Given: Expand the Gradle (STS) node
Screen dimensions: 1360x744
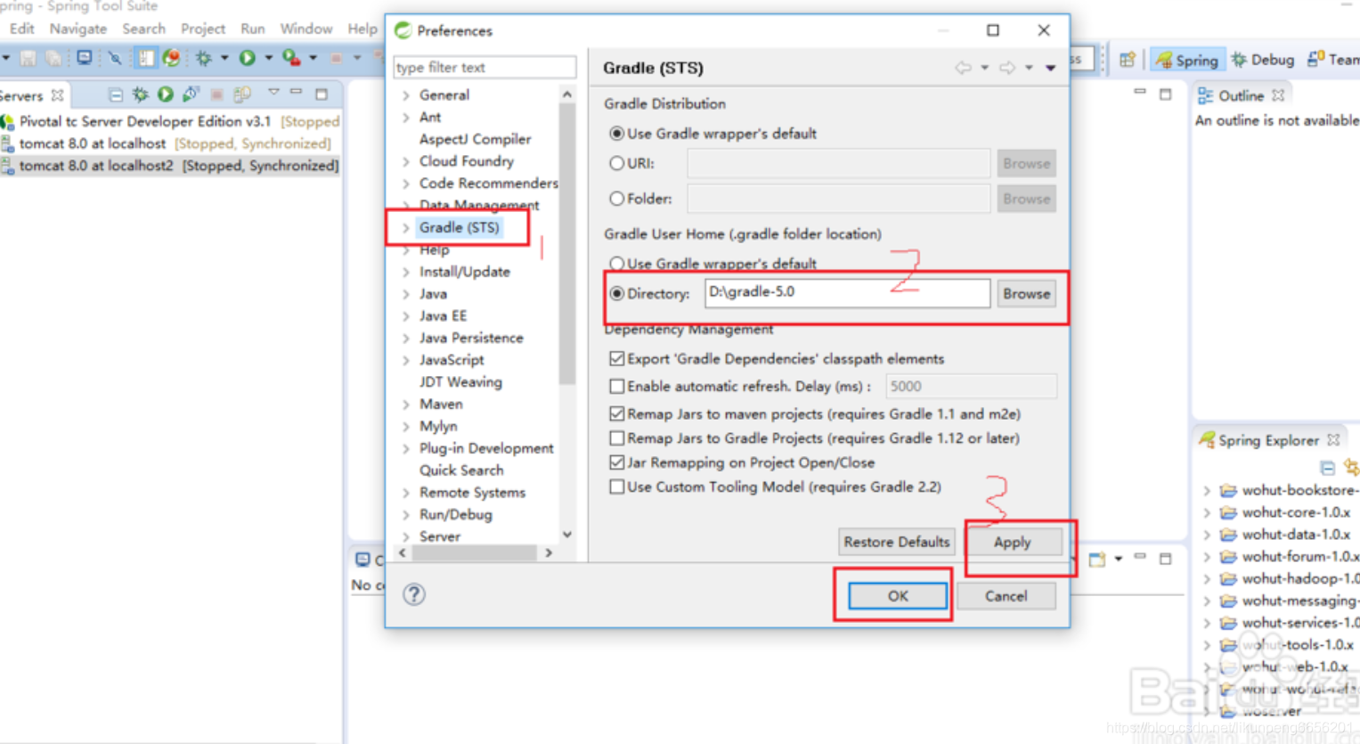Looking at the screenshot, I should 406,228.
